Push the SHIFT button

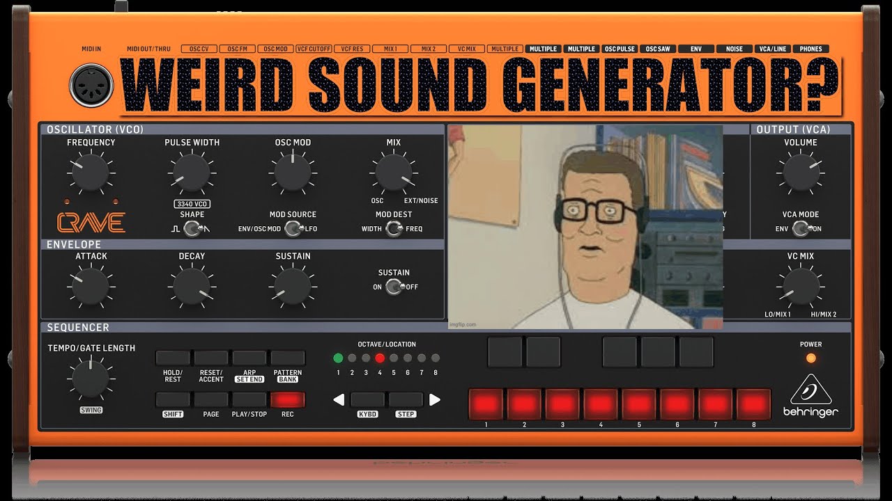tap(173, 399)
